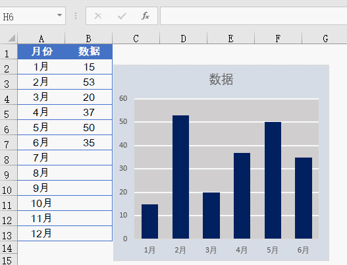347x265 pixels.
Task: Click the 4月 label on horizontal axis
Action: (242, 250)
